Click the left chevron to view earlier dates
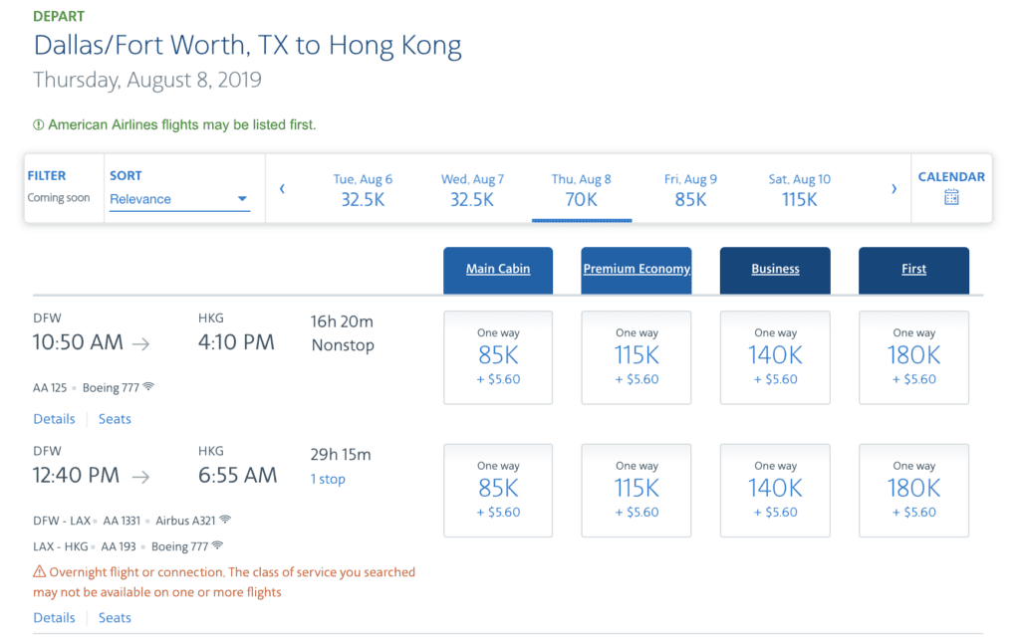 point(282,187)
